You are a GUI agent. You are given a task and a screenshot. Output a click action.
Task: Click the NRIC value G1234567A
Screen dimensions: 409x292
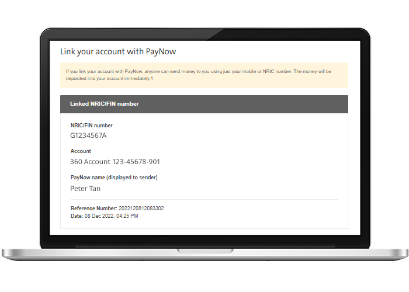(88, 135)
